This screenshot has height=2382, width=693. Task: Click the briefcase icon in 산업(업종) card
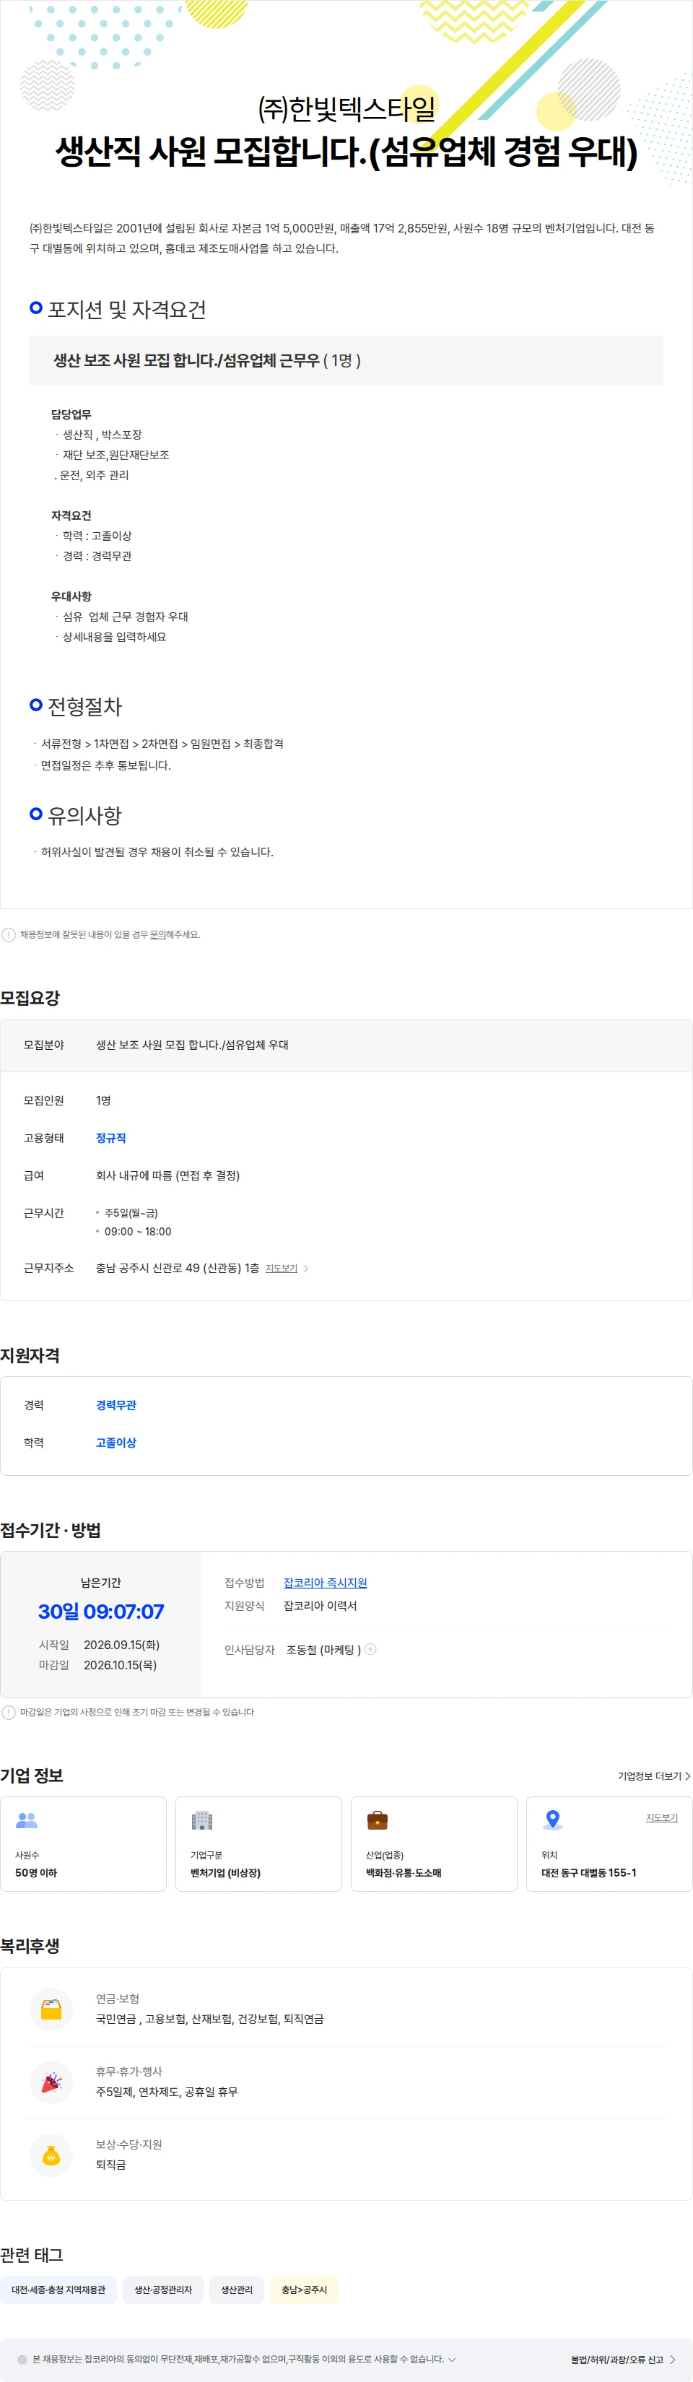[x=377, y=1820]
